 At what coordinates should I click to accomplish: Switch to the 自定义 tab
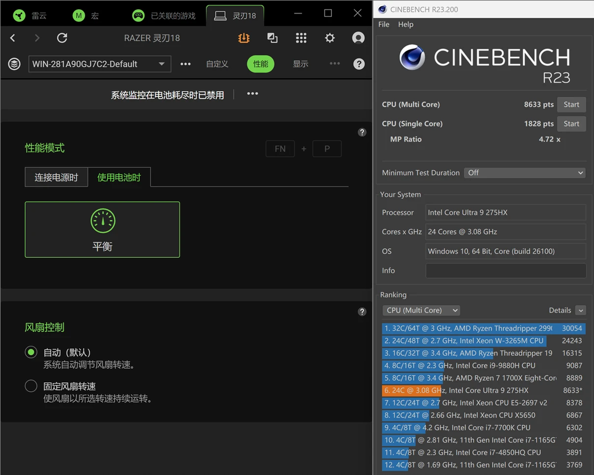[217, 64]
